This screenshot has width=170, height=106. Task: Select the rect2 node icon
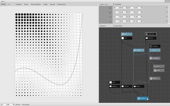(x=110, y=83)
